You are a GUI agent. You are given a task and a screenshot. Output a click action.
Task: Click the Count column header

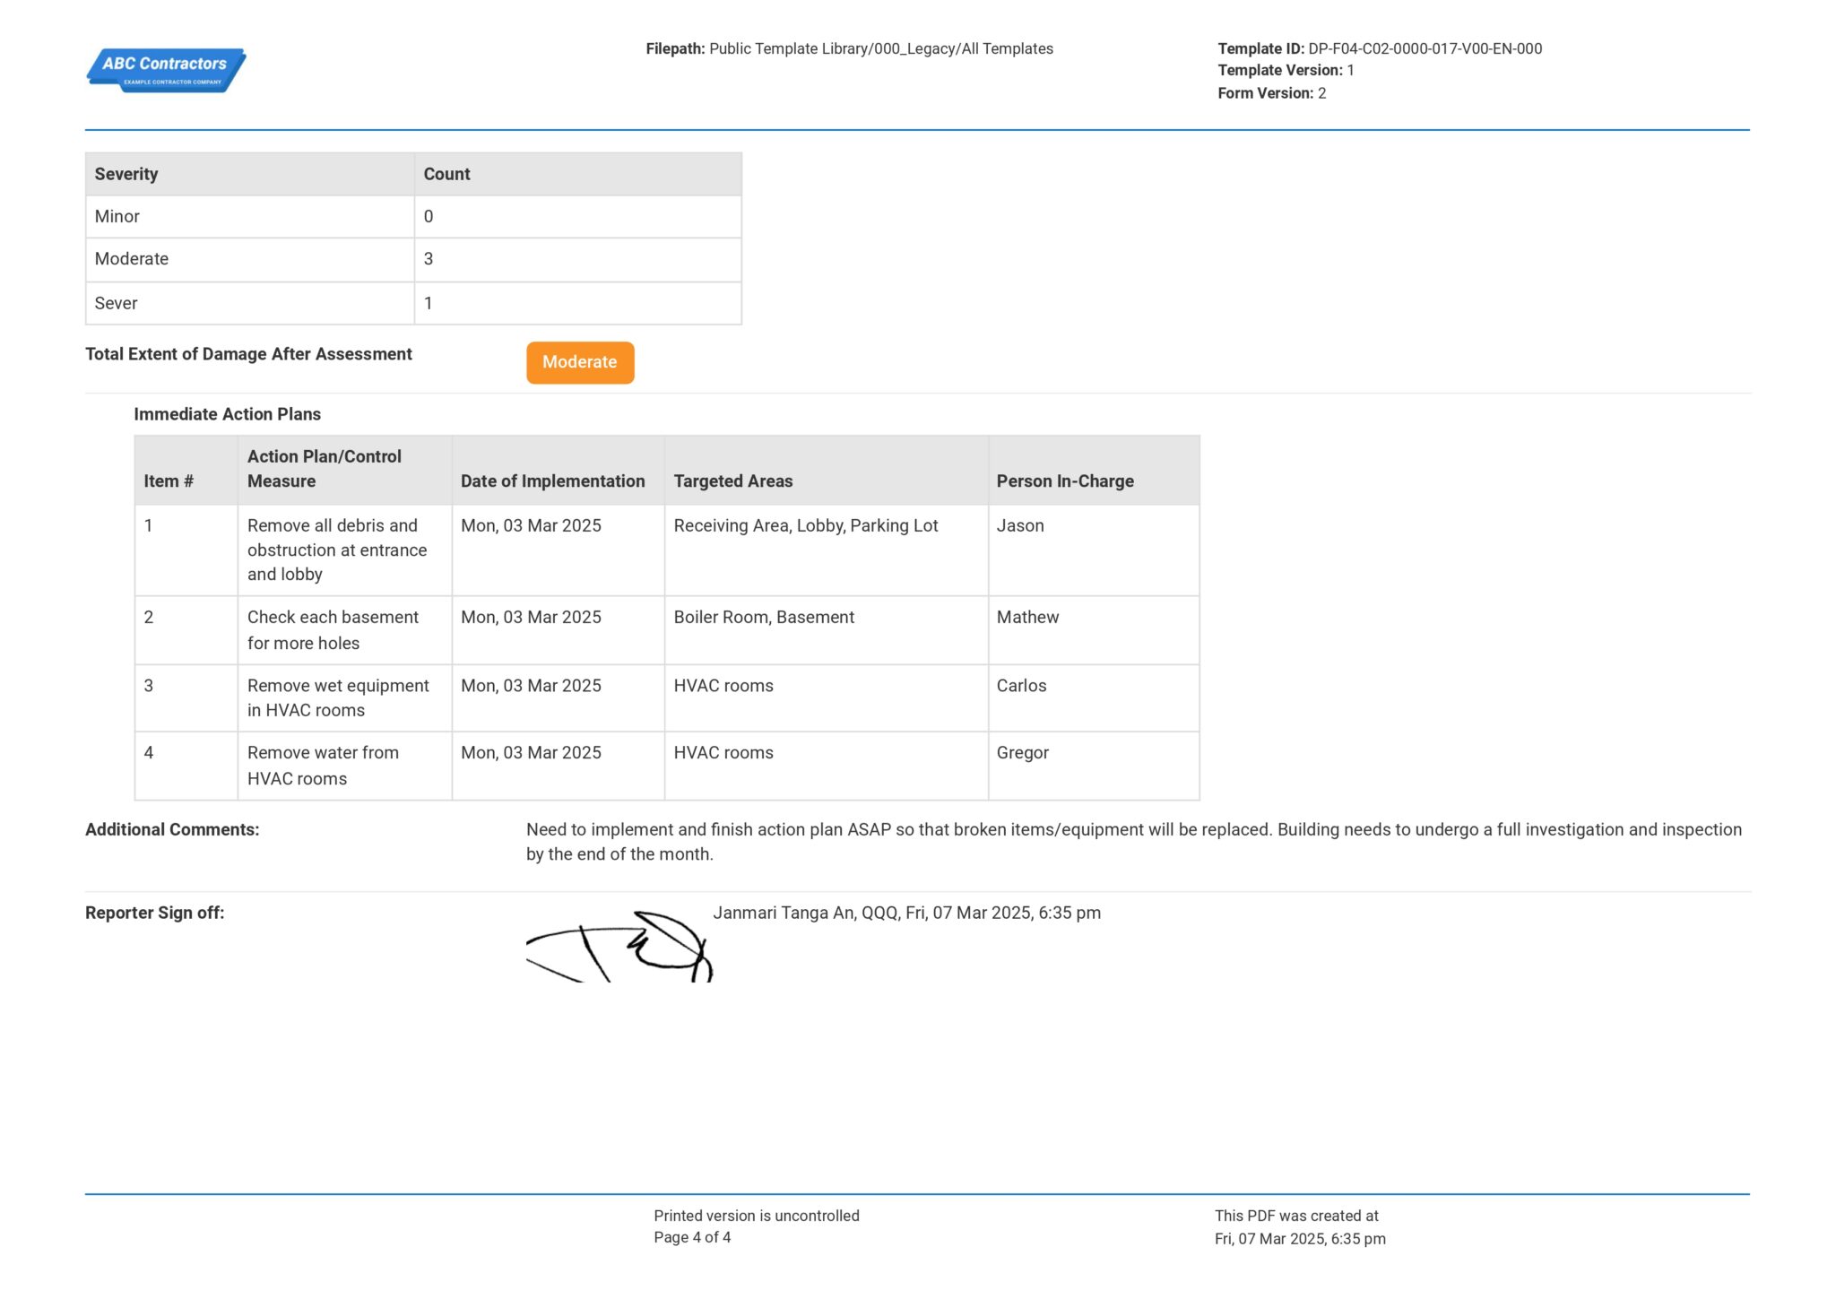coord(446,174)
